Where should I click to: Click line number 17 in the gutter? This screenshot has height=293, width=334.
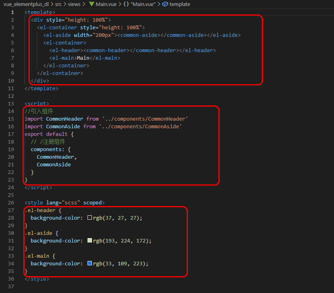pyautogui.click(x=11, y=134)
